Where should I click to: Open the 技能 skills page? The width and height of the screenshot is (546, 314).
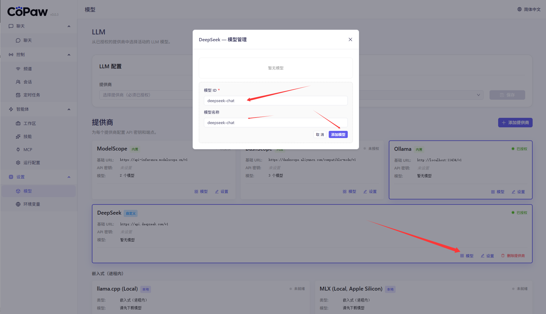coord(27,137)
